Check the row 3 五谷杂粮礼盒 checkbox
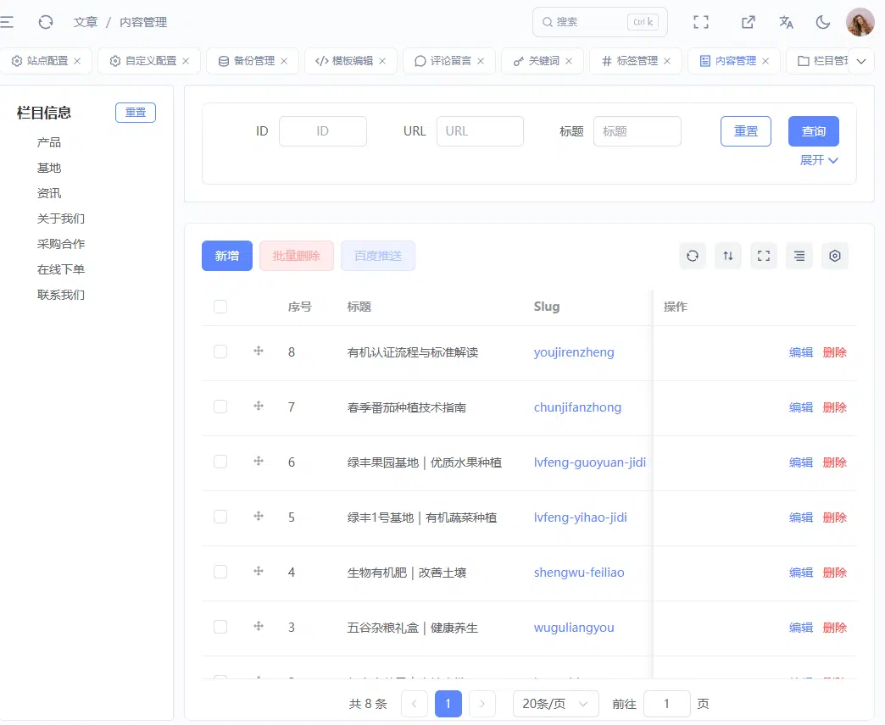 pos(220,627)
